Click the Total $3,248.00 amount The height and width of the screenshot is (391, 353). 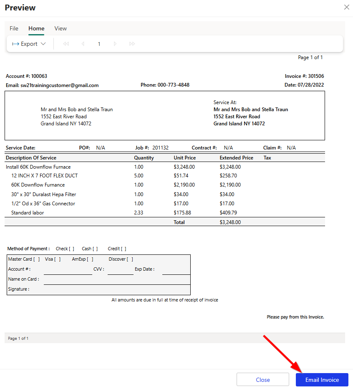[230, 222]
